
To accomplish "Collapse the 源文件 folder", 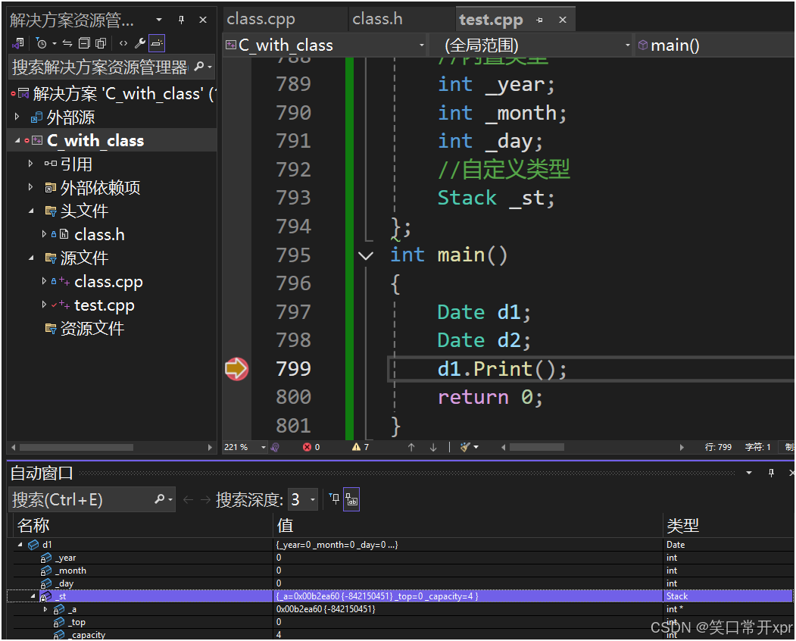I will click(30, 258).
